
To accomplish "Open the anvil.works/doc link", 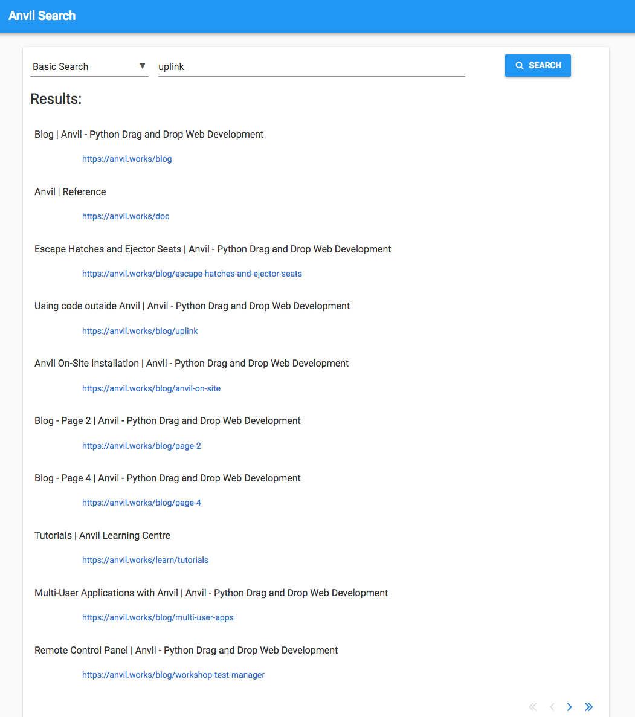I will click(126, 216).
